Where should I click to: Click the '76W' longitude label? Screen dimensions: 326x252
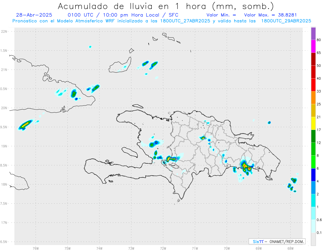[36, 248]
